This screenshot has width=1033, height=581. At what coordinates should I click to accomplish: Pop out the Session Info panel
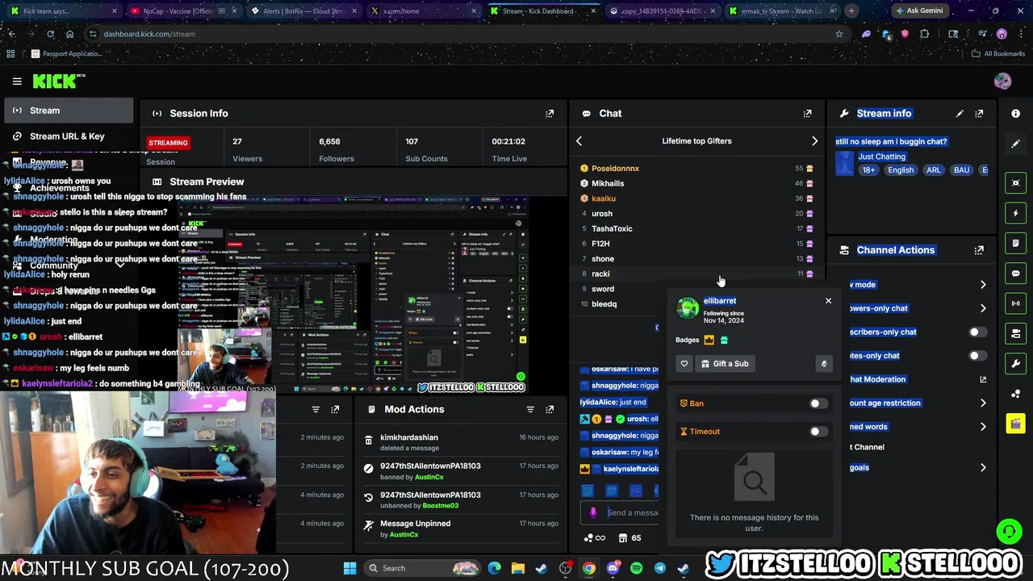[550, 114]
